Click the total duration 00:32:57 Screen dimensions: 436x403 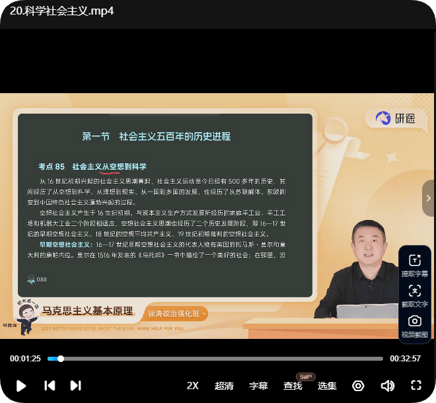tap(405, 359)
